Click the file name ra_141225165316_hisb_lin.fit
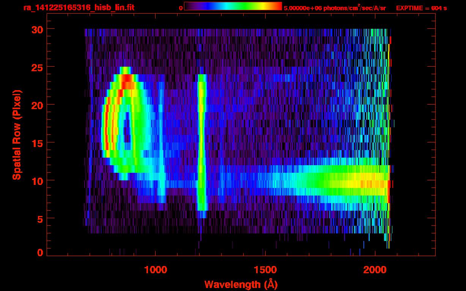466x291 pixels. click(79, 7)
